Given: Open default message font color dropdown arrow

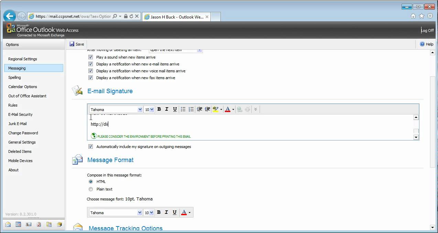Looking at the screenshot, I should tap(189, 213).
